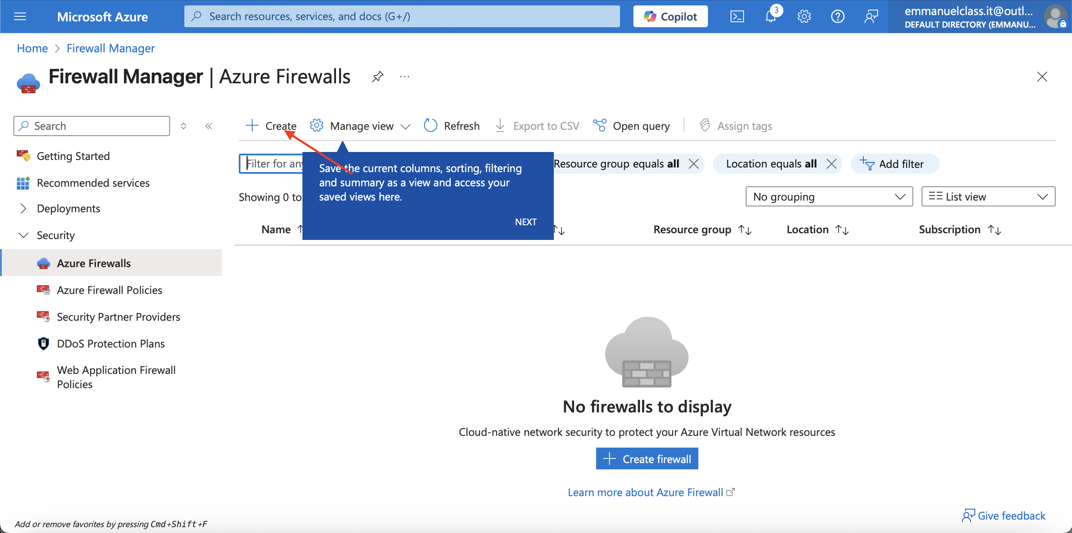
Task: Remove the Resource group filter
Action: click(694, 164)
